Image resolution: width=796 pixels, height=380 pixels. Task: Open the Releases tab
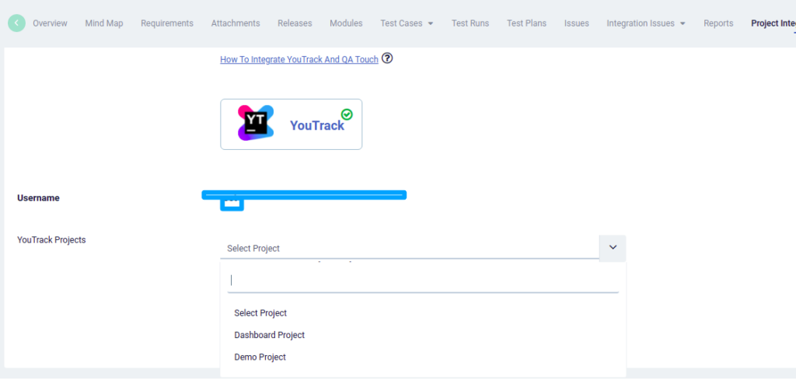tap(295, 23)
